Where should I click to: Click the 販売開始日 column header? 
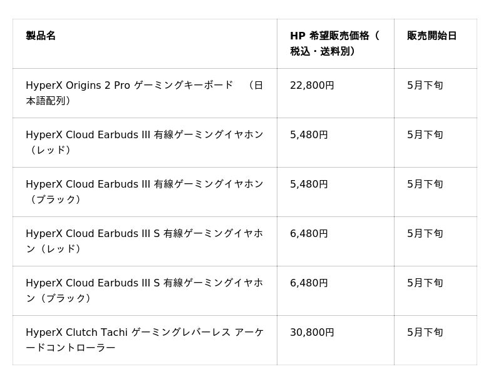click(431, 36)
